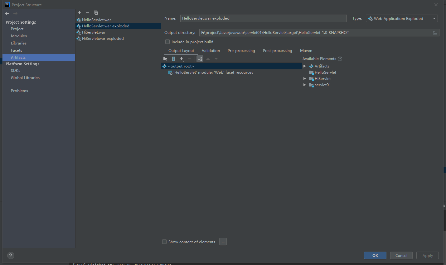
Task: Browse for output directory folder
Action: click(x=435, y=33)
